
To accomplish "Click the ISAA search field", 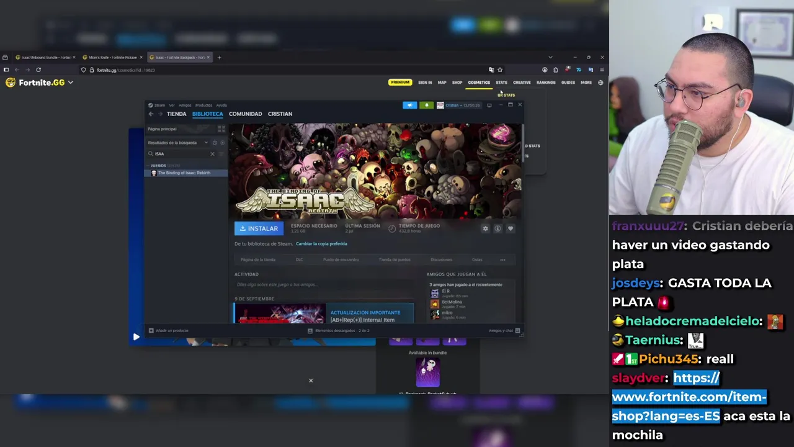I will click(x=181, y=154).
